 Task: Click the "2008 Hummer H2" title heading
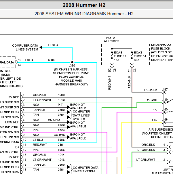(x=84, y=5)
